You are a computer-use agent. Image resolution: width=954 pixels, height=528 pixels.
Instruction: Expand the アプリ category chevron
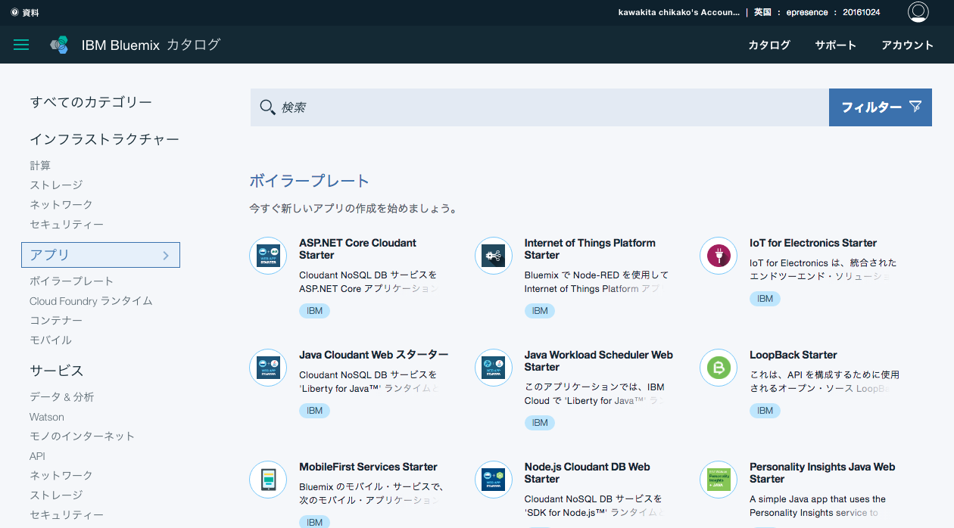[x=166, y=256]
